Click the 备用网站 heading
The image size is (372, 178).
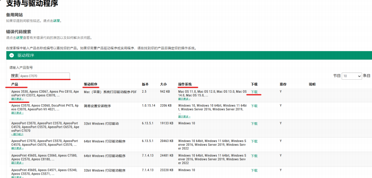pyautogui.click(x=14, y=15)
